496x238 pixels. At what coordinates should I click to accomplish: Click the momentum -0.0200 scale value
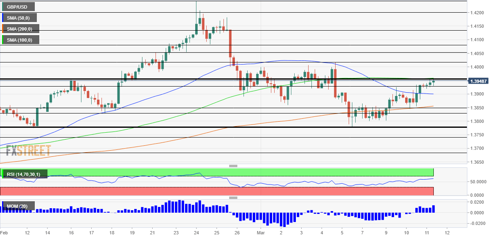pyautogui.click(x=478, y=223)
